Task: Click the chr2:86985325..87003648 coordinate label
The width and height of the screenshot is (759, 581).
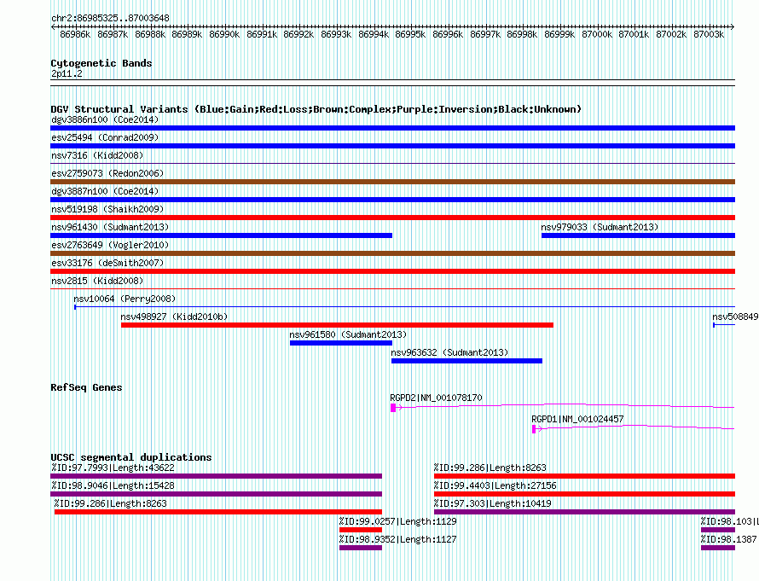Action: (x=110, y=18)
